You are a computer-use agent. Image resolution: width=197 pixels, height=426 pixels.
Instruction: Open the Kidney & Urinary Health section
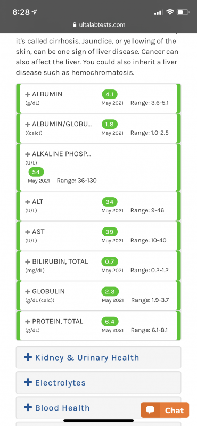click(x=98, y=357)
